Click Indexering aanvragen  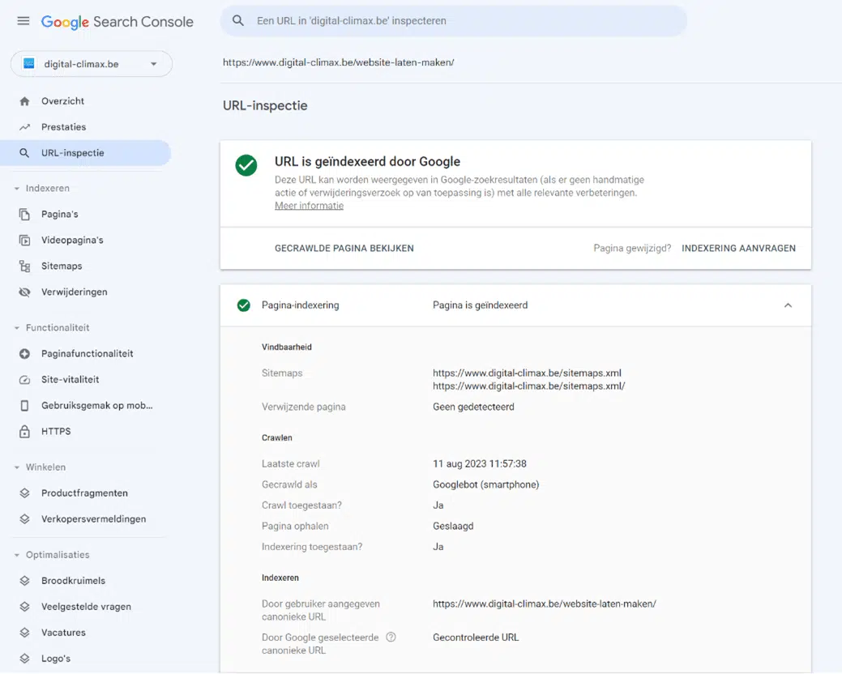pos(738,249)
